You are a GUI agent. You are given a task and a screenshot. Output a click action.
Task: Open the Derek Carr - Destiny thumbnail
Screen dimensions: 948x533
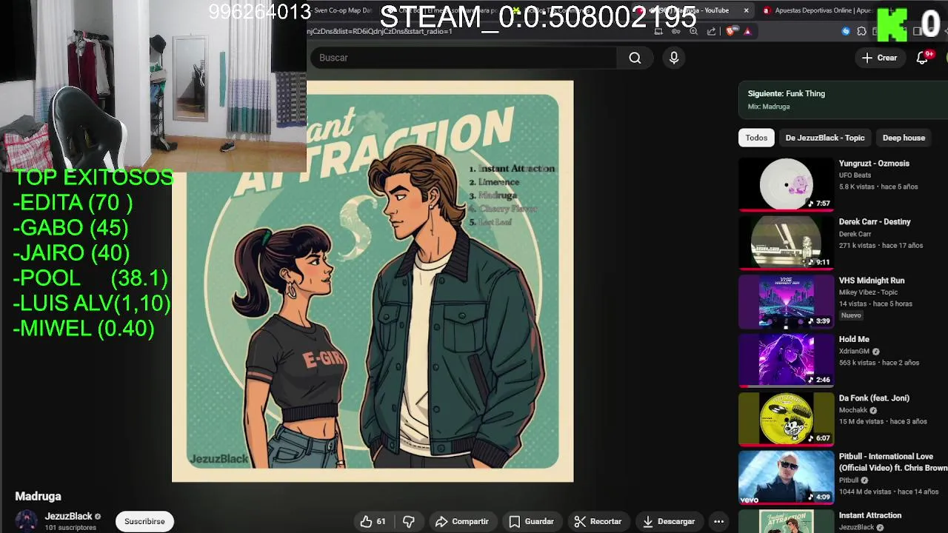click(x=786, y=243)
